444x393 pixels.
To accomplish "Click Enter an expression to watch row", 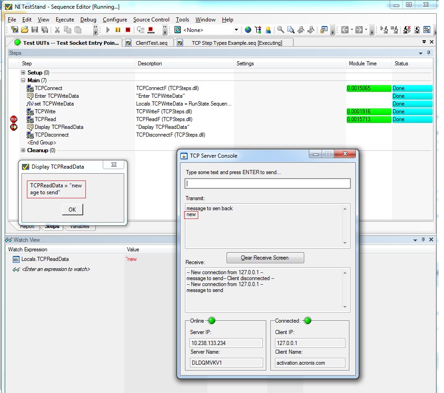I will coord(56,269).
